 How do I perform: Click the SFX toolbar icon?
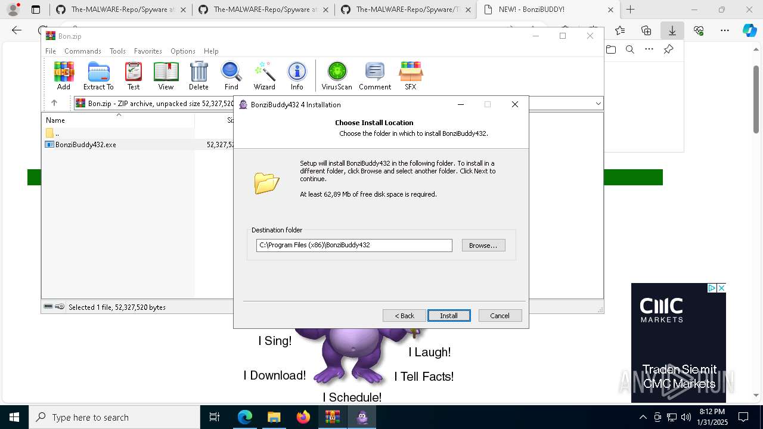click(411, 76)
